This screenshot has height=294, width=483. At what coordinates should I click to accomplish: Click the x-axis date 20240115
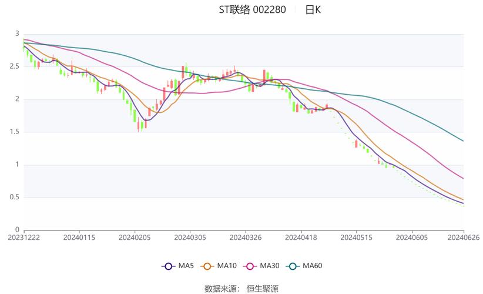coord(79,238)
